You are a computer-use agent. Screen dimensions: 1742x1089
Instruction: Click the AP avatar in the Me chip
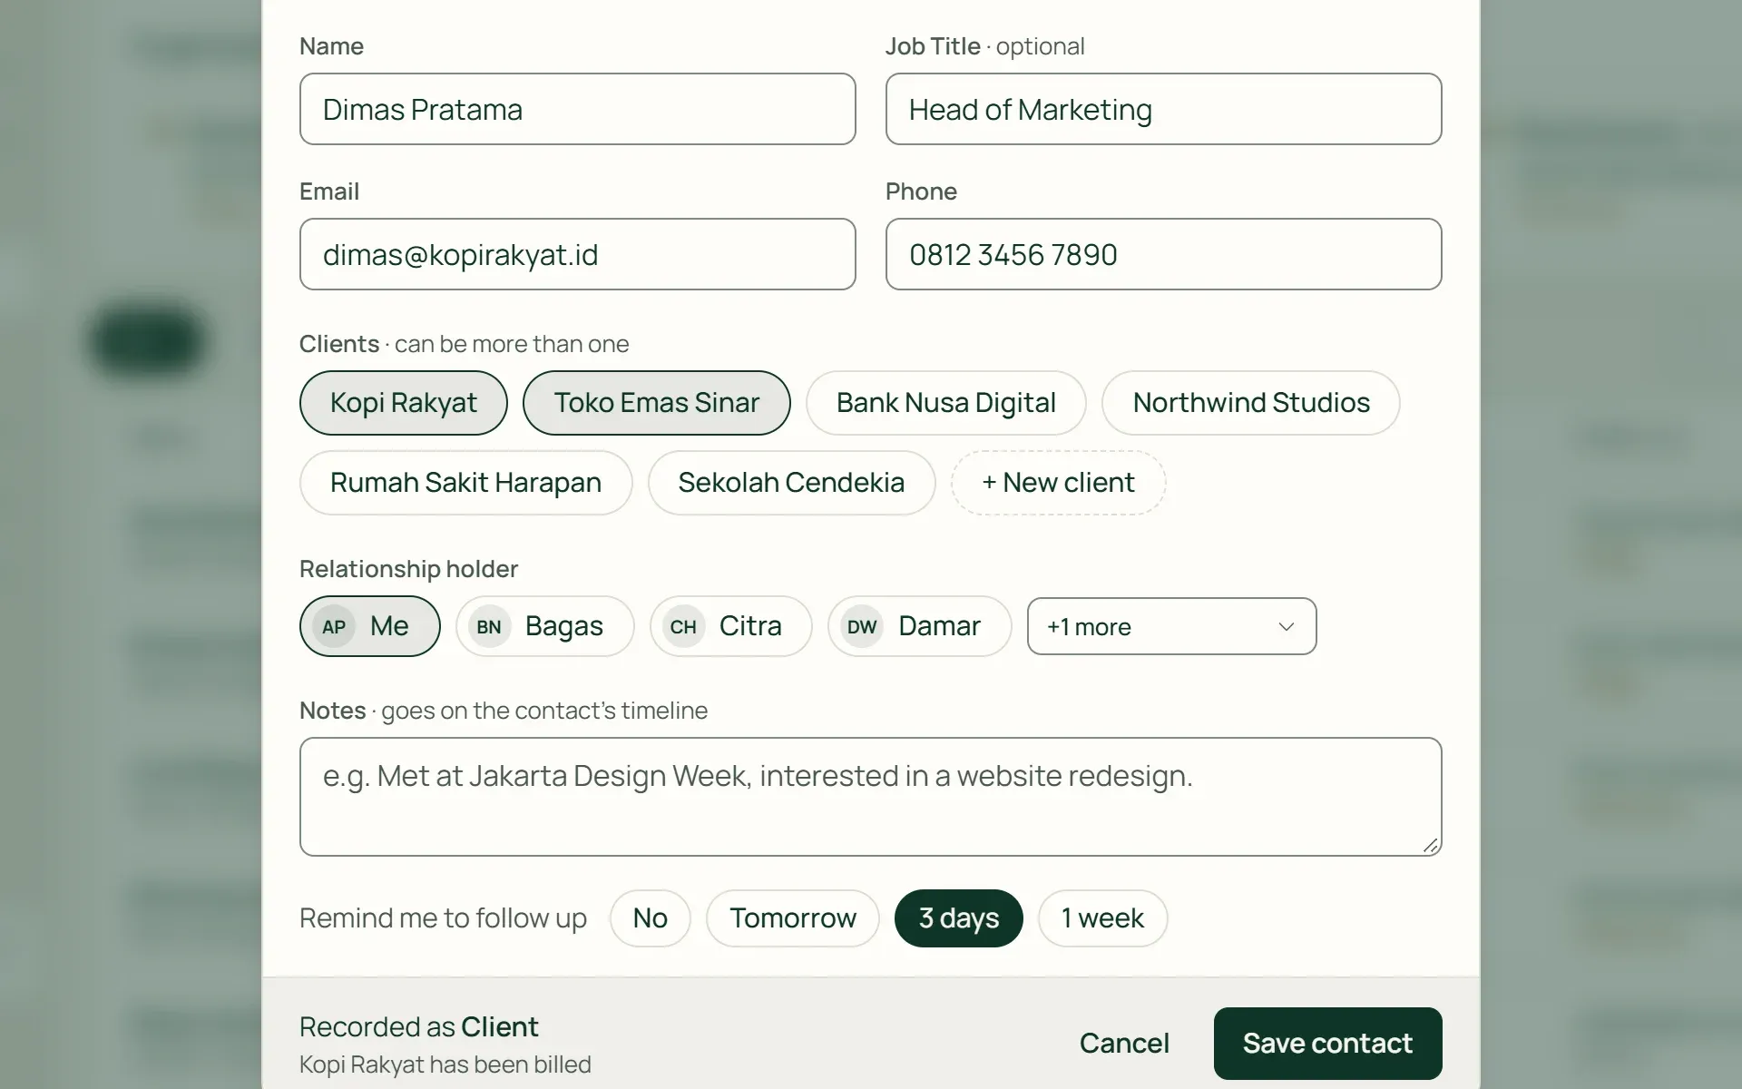334,626
